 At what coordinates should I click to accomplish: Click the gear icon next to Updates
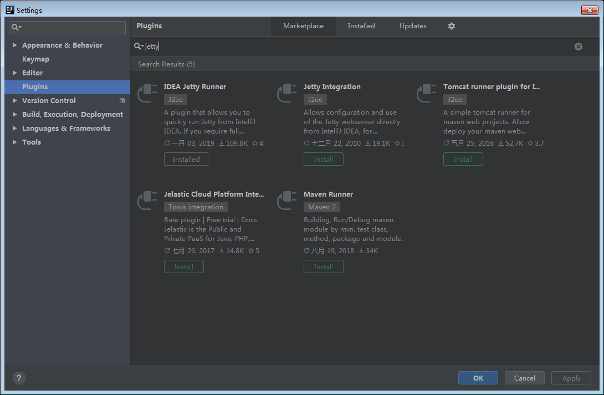coord(451,25)
